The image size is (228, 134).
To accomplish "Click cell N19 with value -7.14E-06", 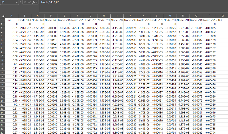I will click(183, 92).
